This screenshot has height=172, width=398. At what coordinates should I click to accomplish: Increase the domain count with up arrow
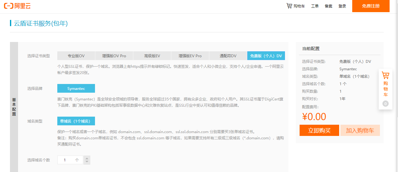coord(87,158)
